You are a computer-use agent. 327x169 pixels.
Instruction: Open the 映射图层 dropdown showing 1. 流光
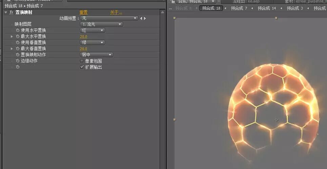tap(101, 24)
